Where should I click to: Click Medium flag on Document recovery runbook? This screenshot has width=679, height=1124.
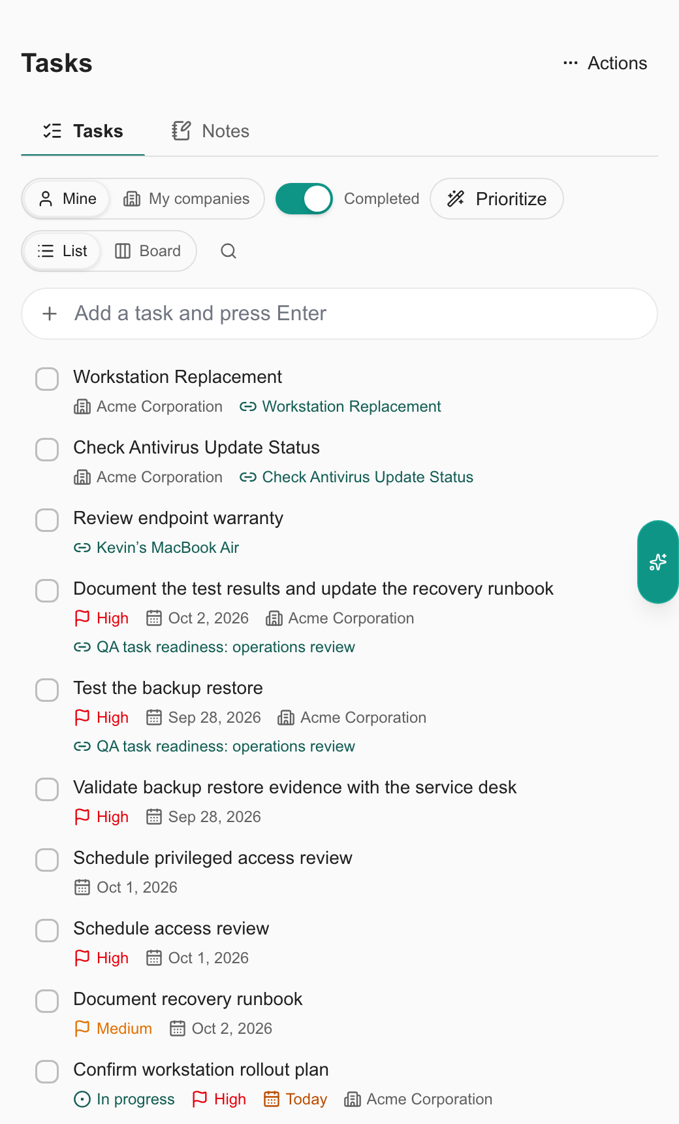(113, 1029)
